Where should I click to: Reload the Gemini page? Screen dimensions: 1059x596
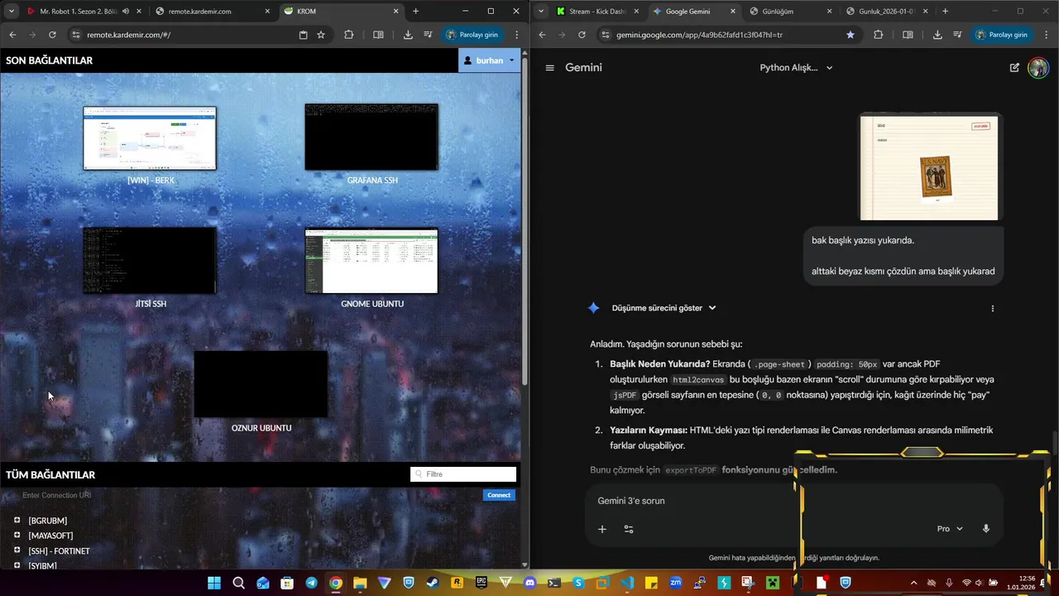coord(582,35)
